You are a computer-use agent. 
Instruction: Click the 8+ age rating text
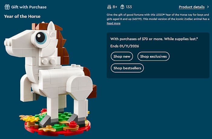tap(115, 7)
